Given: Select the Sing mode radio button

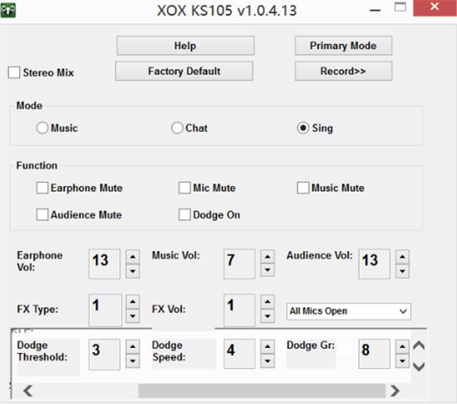Looking at the screenshot, I should (x=303, y=128).
